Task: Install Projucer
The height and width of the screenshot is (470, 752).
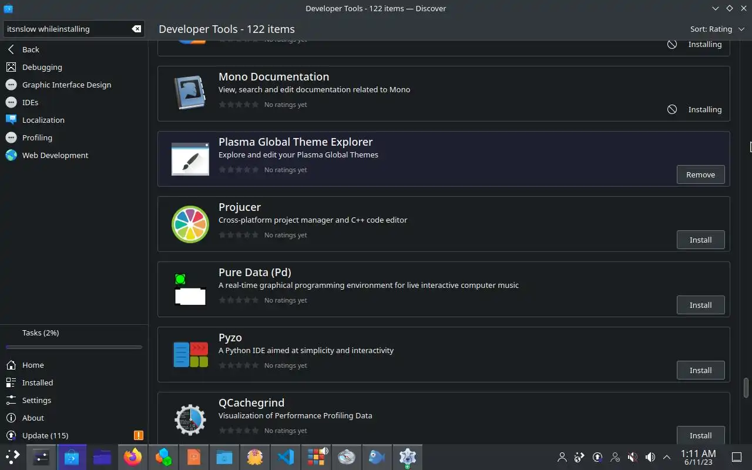Action: (700, 240)
